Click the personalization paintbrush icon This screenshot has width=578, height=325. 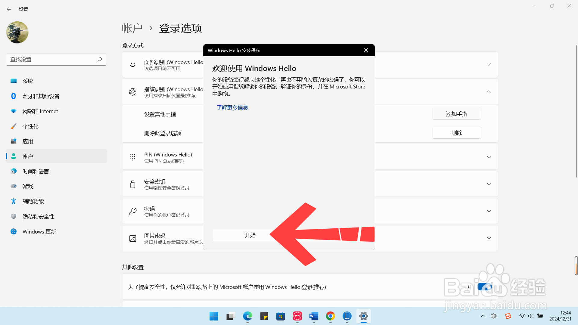[14, 126]
